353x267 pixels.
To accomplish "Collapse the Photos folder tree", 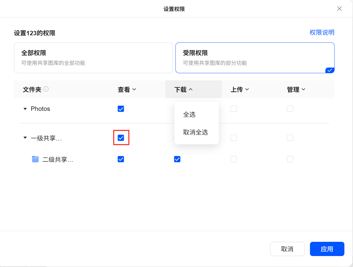I will tap(25, 109).
